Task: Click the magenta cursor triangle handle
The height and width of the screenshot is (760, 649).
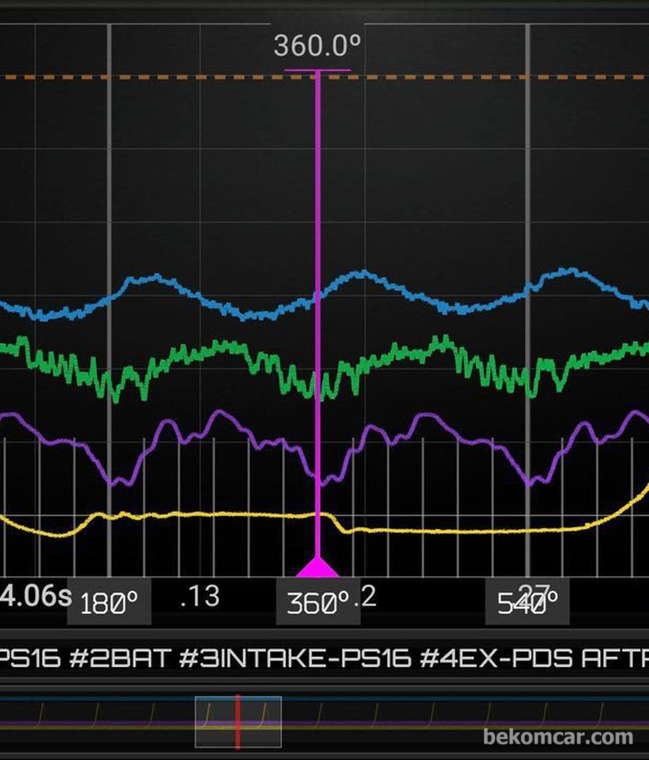Action: point(318,567)
